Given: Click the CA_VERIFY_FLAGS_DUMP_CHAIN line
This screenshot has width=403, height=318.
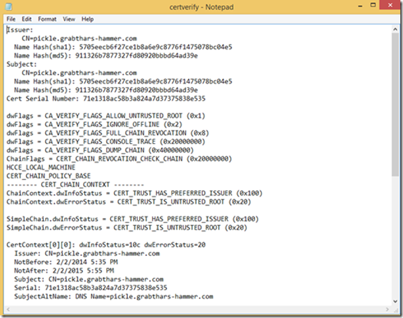Looking at the screenshot, I should coord(100,150).
